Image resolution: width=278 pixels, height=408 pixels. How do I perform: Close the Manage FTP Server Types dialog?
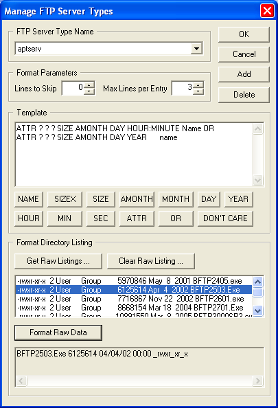point(267,11)
